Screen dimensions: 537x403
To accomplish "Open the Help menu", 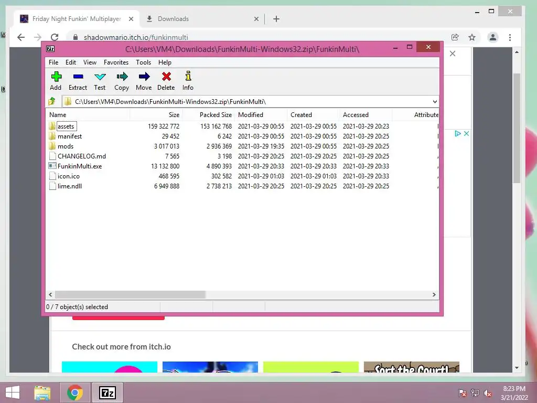I will point(165,62).
